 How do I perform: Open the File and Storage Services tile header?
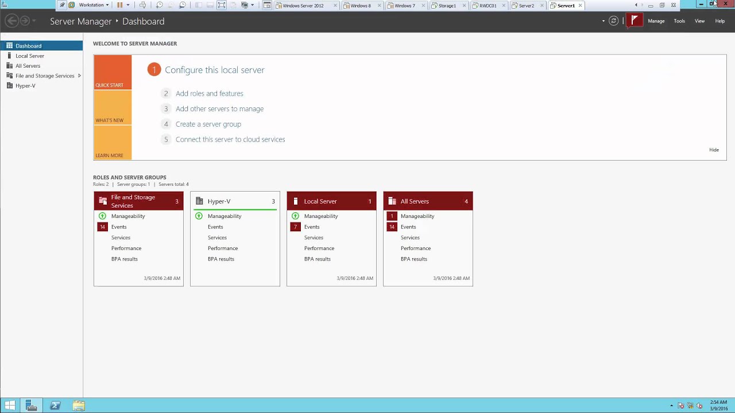click(138, 201)
